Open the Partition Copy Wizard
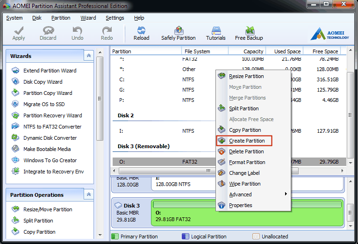 tap(48, 93)
